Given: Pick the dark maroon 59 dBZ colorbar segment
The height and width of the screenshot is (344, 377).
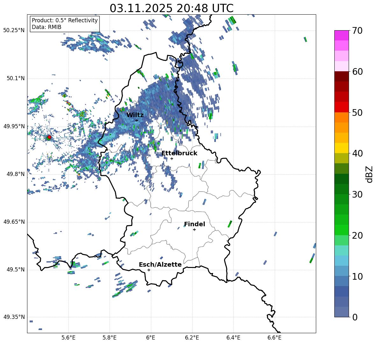Looking at the screenshot, I should click(x=342, y=76).
